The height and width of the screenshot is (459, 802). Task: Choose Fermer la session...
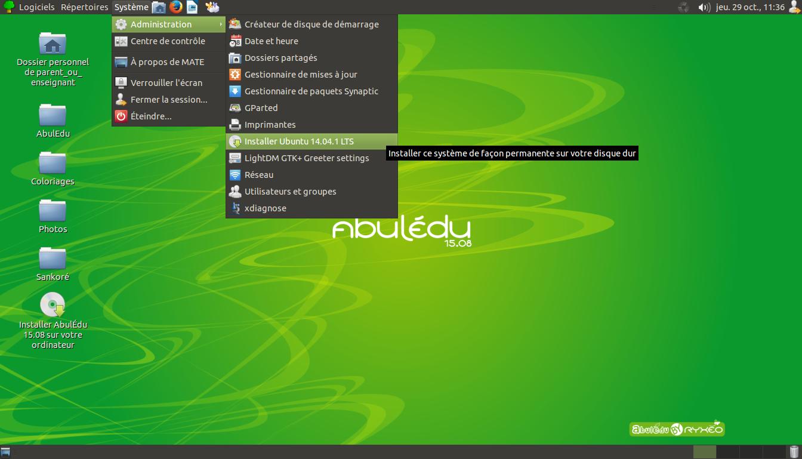(169, 100)
